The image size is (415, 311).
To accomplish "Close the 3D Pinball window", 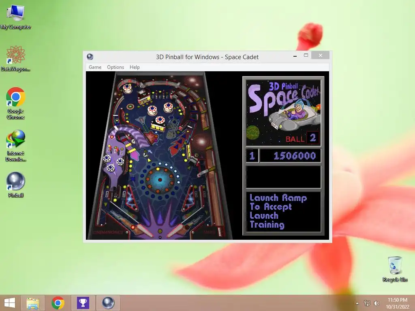I will tap(320, 55).
